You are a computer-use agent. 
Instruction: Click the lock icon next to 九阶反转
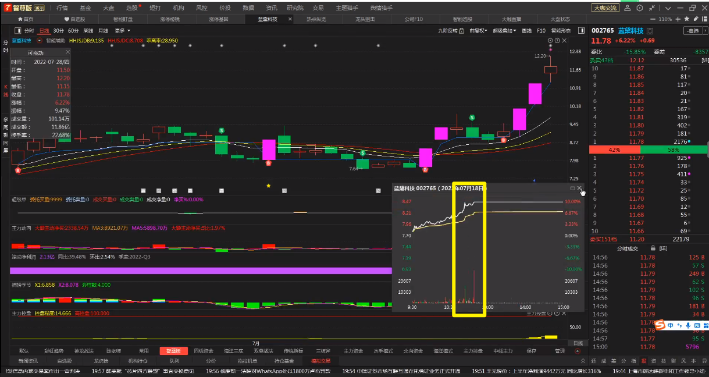463,30
